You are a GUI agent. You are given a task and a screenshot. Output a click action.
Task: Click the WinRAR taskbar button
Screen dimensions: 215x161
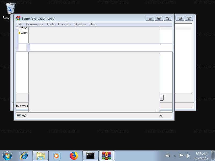106,156
